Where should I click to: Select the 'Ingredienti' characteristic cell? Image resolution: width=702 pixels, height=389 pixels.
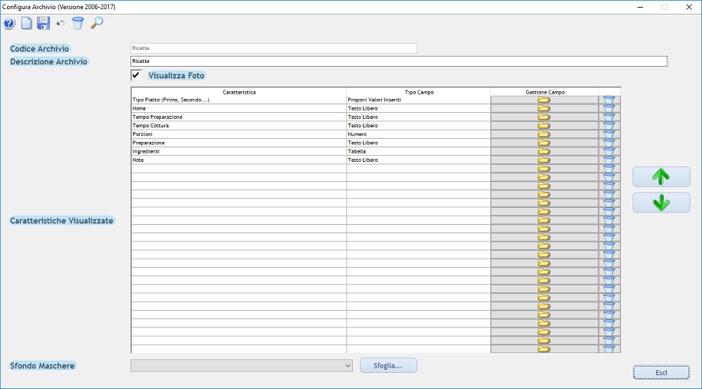point(239,151)
